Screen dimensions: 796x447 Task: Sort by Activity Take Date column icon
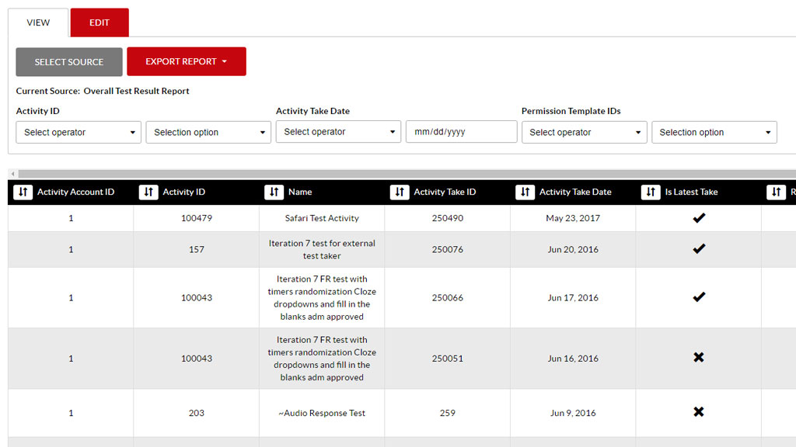pyautogui.click(x=525, y=192)
